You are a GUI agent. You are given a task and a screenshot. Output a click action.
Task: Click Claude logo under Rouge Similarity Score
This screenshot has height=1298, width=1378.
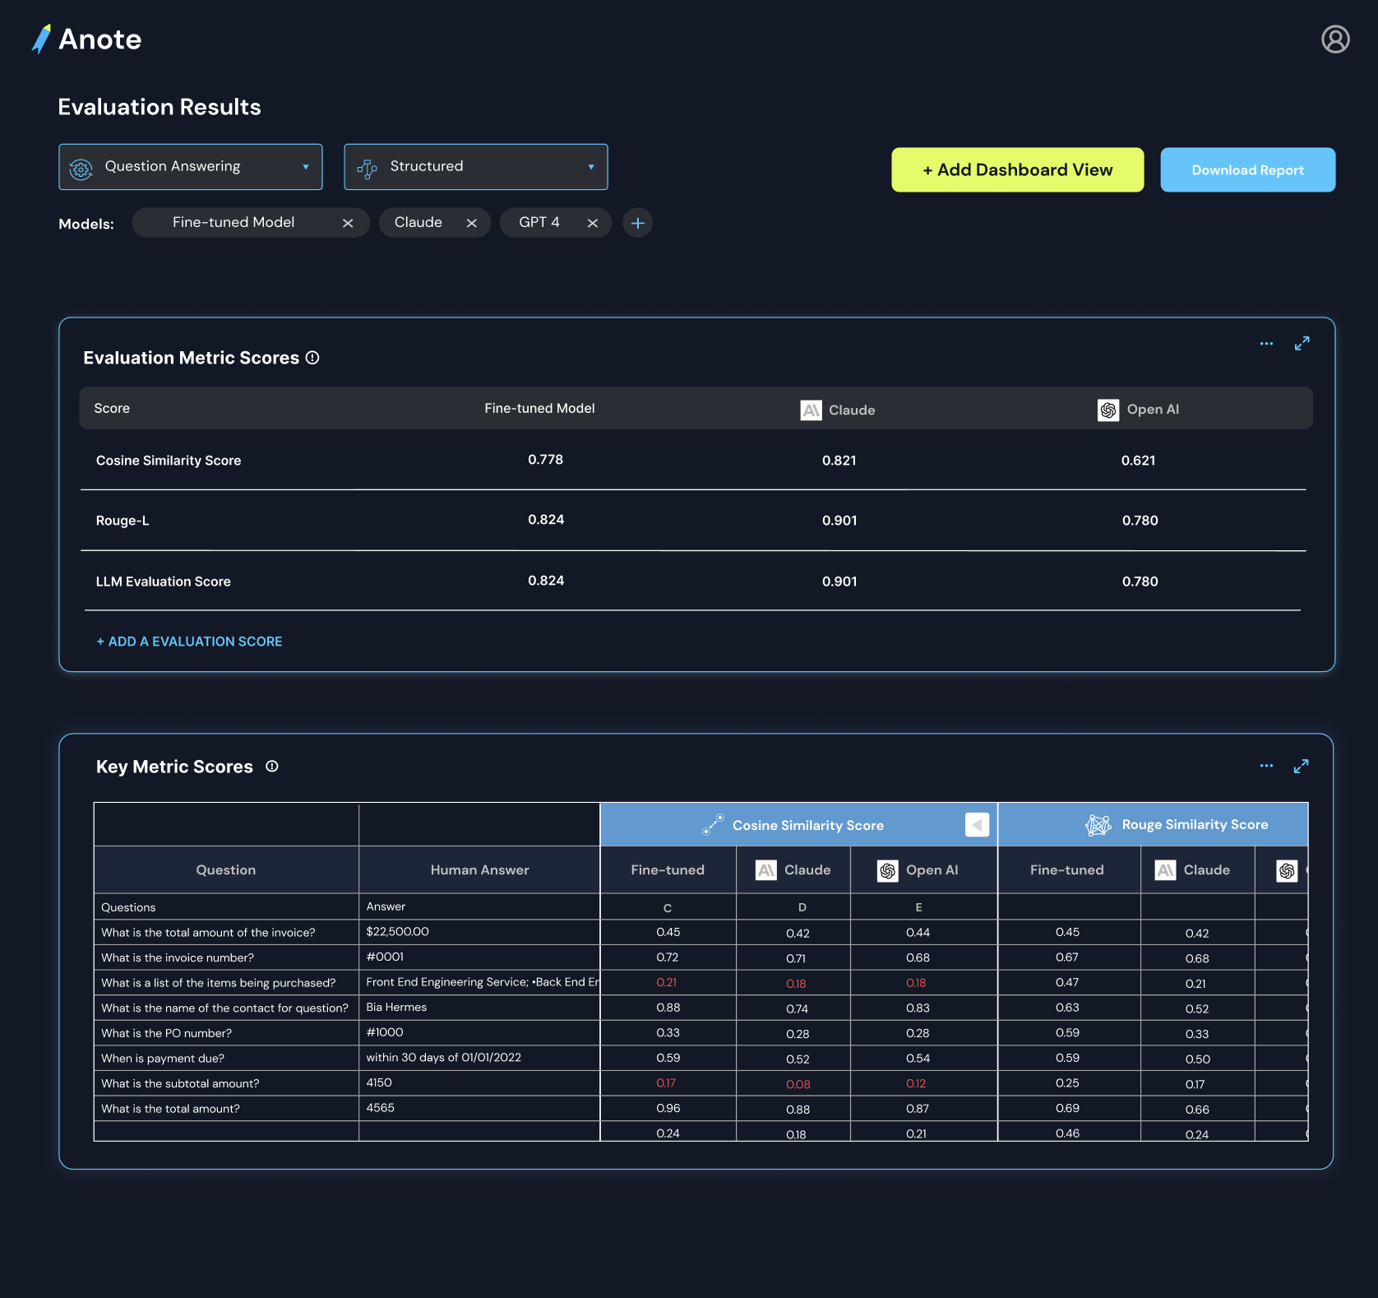coord(1165,870)
